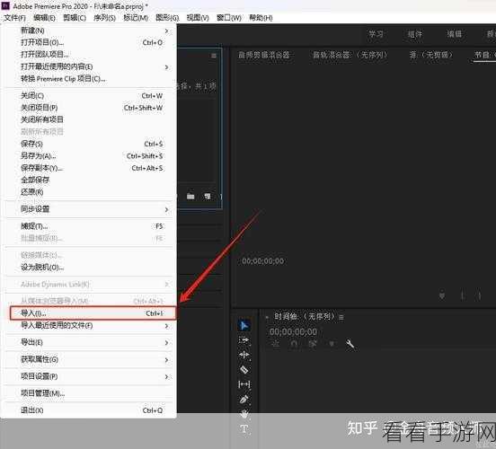Click the Mark In button in Program monitor
This screenshot has width=496, height=449.
click(x=463, y=295)
